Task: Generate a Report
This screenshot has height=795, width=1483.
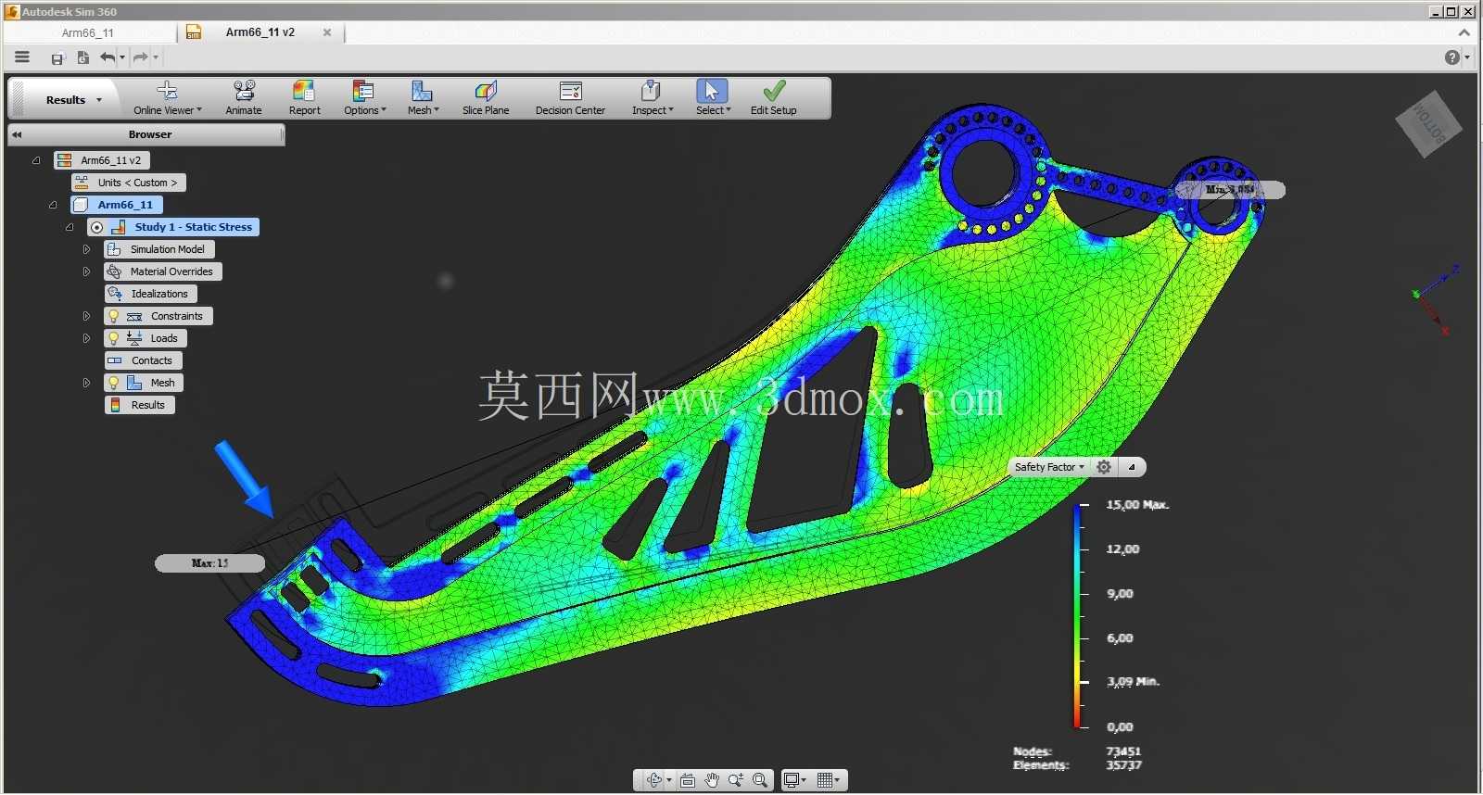Action: pos(304,98)
